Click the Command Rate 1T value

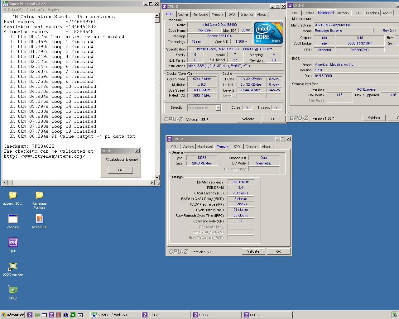tap(241, 221)
